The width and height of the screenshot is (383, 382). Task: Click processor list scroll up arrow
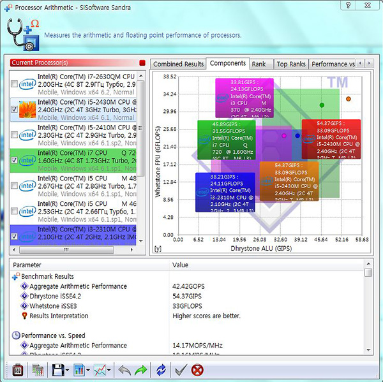[x=141, y=76]
